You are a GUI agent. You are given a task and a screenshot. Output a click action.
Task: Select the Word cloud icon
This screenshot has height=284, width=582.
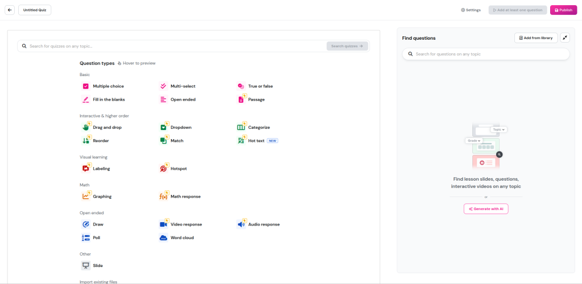[x=163, y=238]
